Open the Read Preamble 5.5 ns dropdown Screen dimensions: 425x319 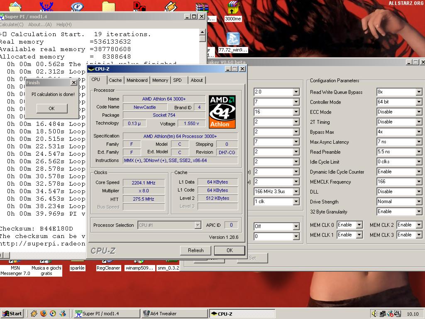[419, 152]
